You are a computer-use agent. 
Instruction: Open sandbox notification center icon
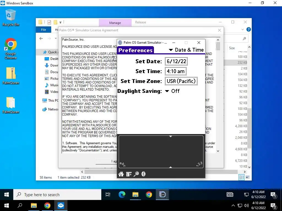point(273,195)
